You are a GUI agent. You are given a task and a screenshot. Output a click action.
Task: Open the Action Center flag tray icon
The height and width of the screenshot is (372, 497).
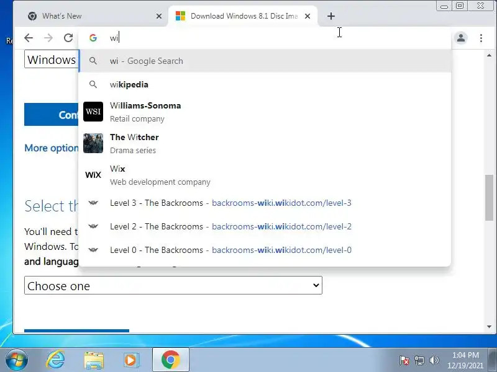point(404,360)
